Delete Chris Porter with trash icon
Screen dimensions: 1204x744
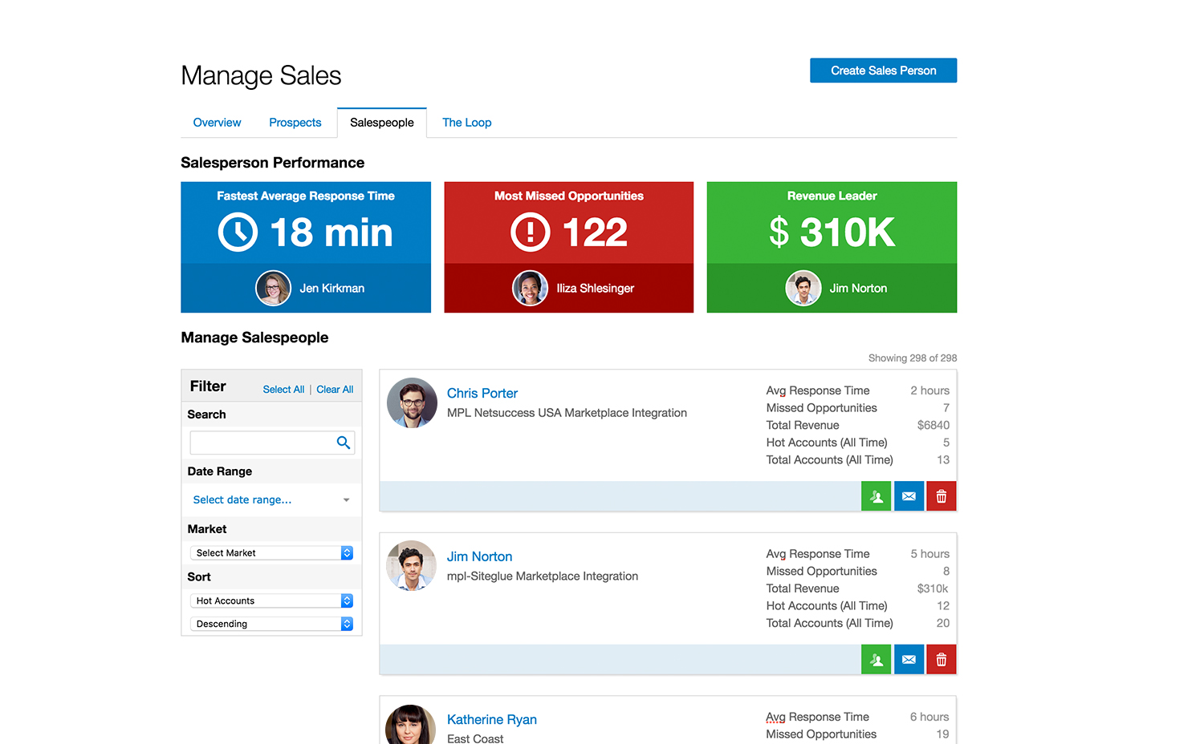[x=941, y=496]
